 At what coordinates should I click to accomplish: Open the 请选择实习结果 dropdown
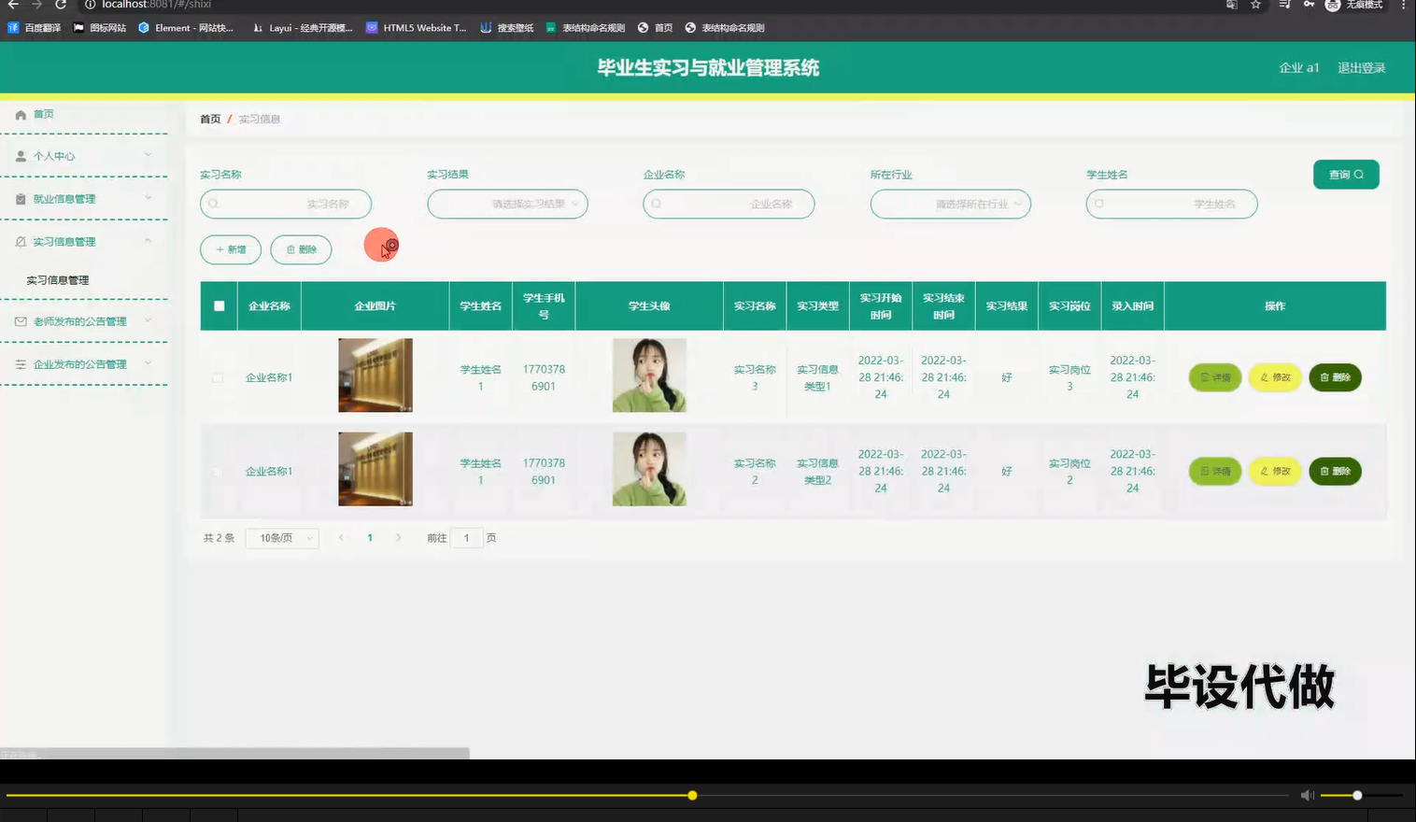[507, 204]
